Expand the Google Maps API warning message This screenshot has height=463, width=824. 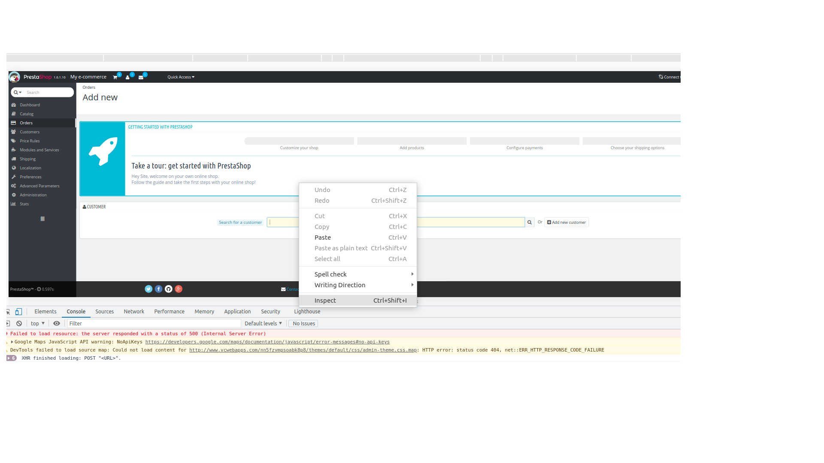click(12, 342)
